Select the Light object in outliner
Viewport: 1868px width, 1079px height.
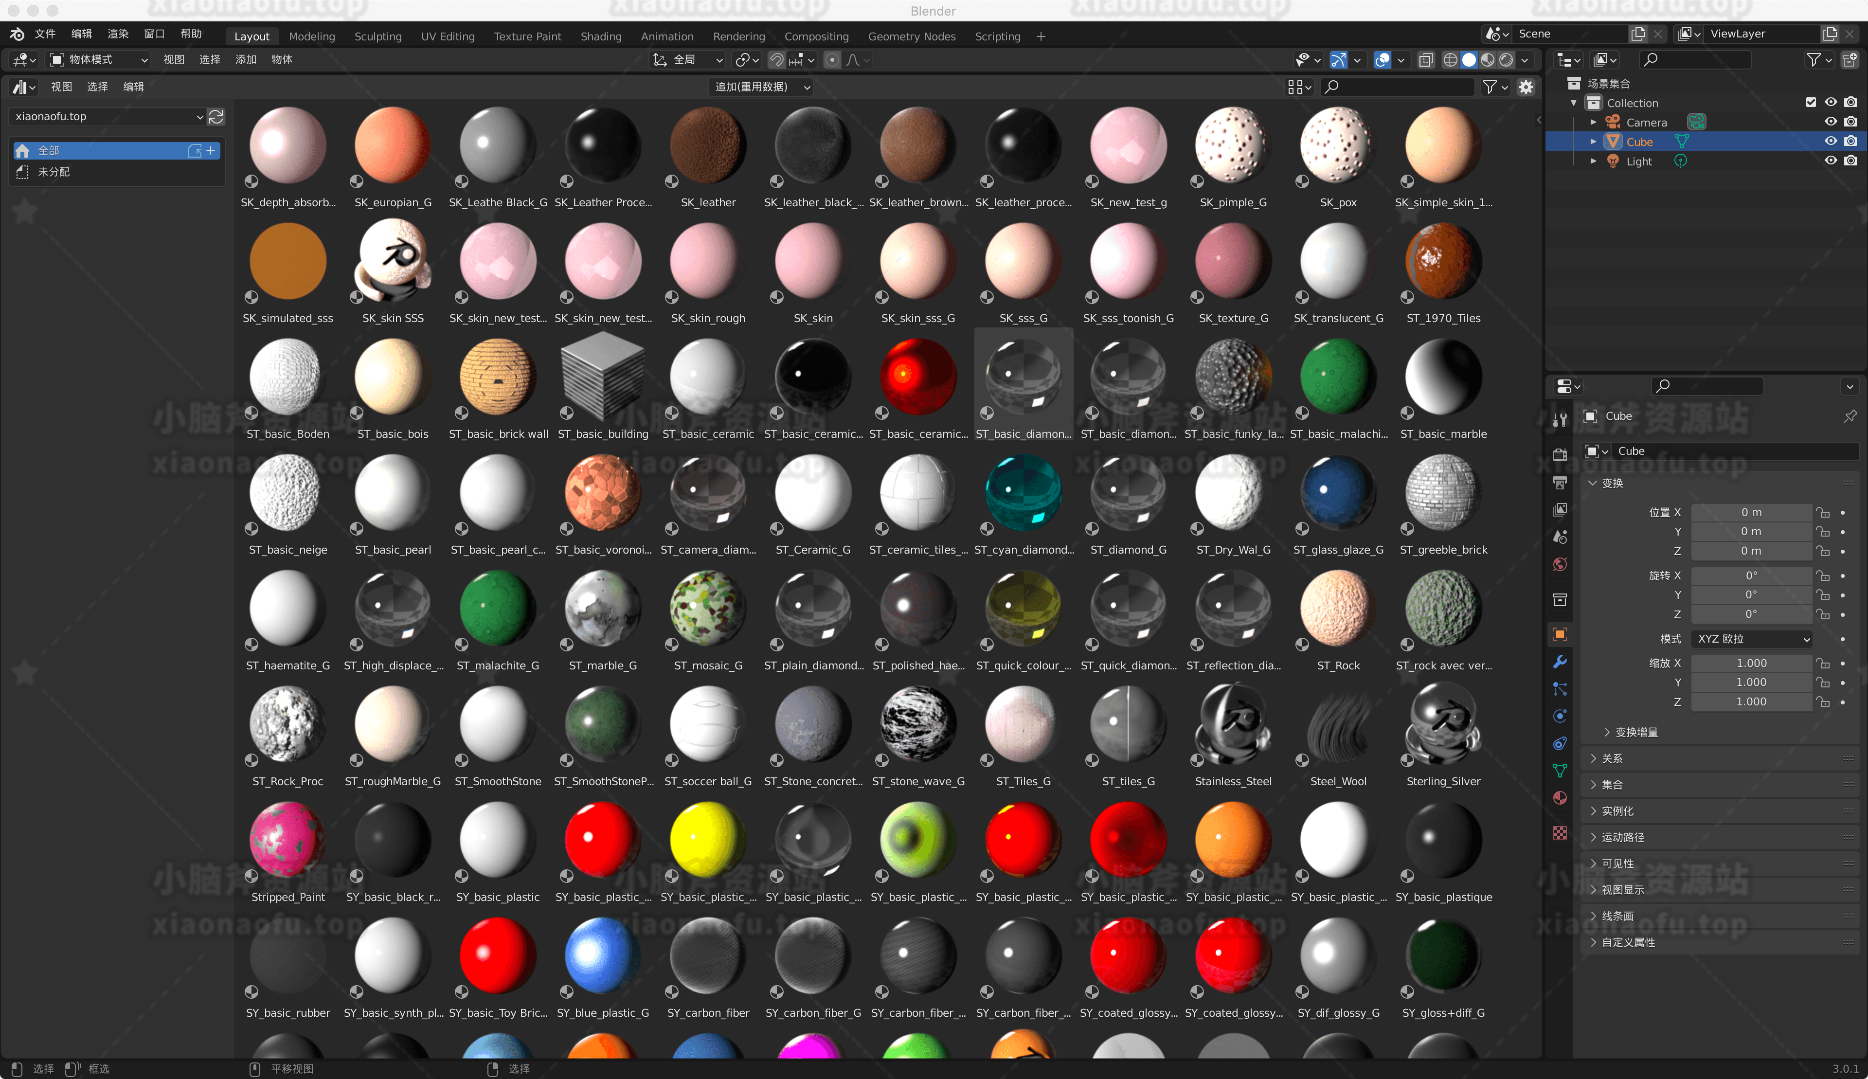coord(1639,162)
